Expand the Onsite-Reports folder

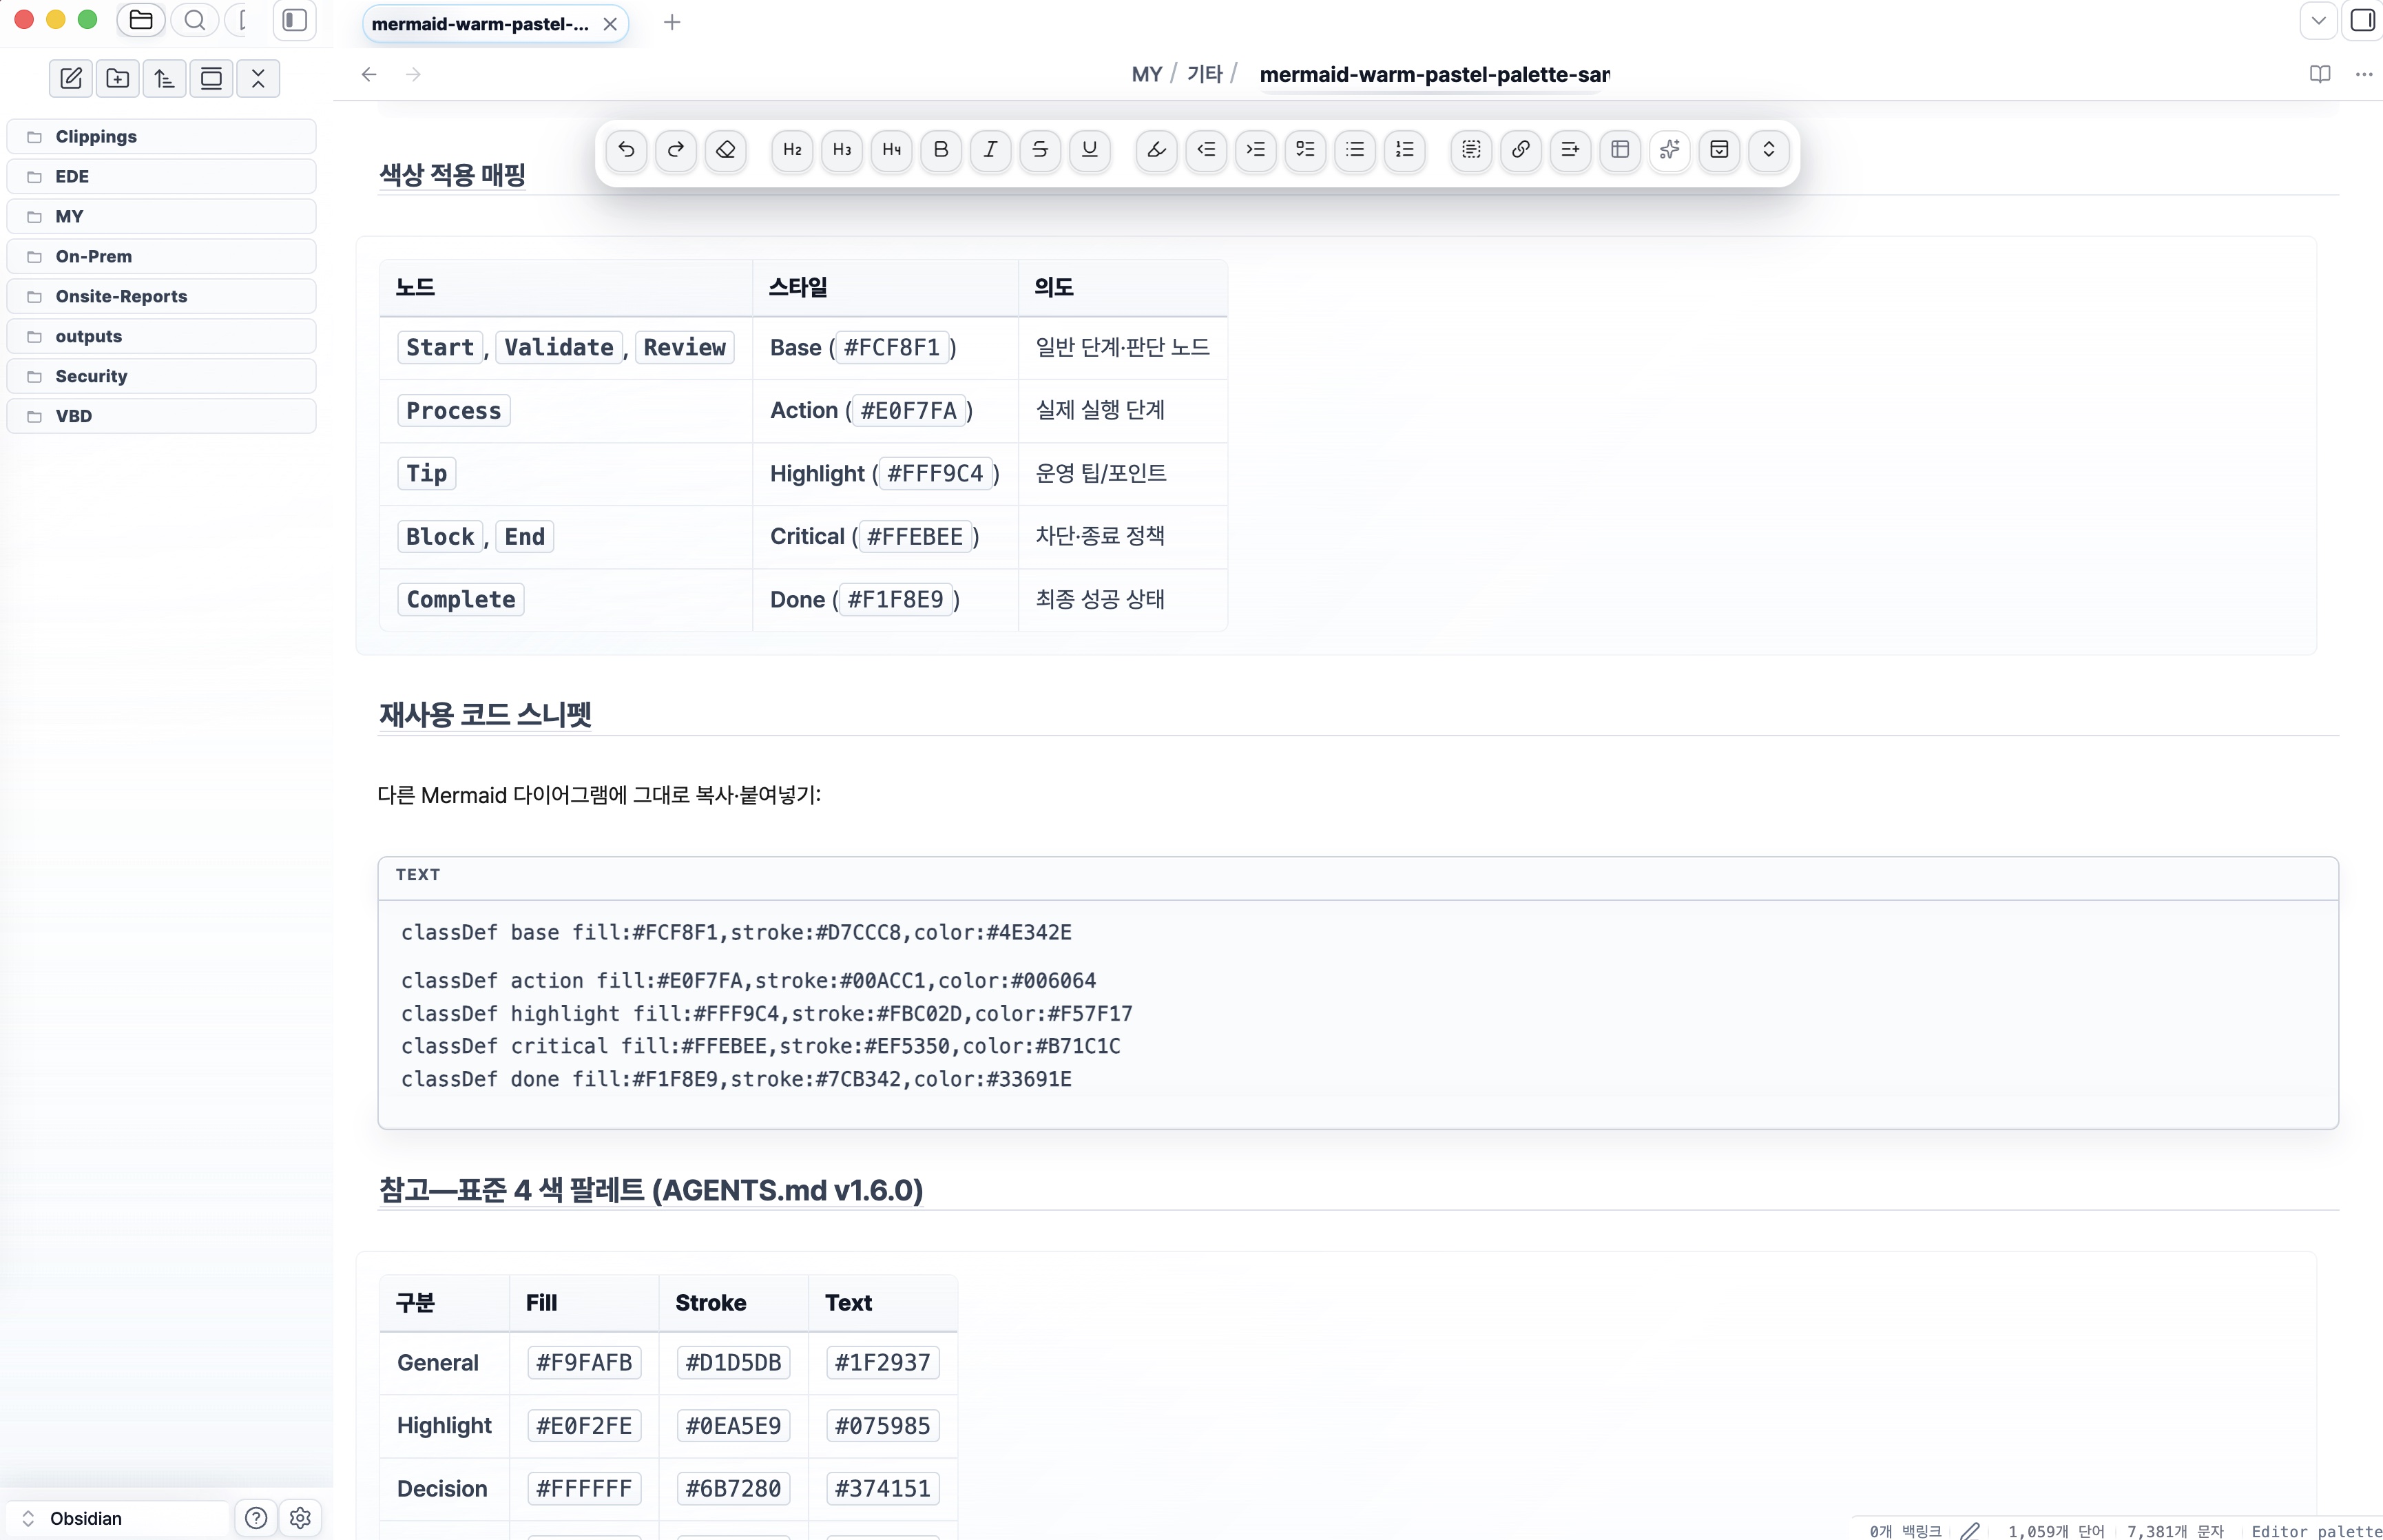(162, 297)
